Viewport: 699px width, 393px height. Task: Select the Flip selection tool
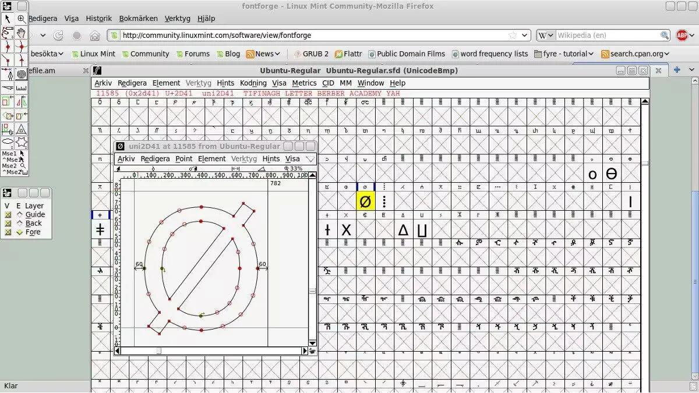pyautogui.click(x=22, y=102)
